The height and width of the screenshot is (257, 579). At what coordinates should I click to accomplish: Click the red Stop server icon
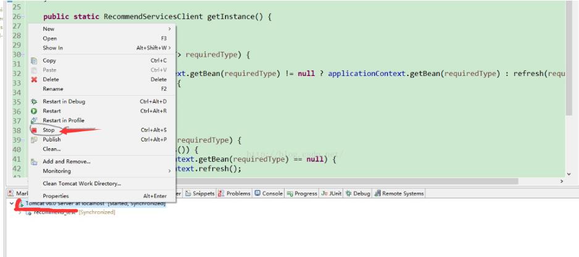pos(34,130)
